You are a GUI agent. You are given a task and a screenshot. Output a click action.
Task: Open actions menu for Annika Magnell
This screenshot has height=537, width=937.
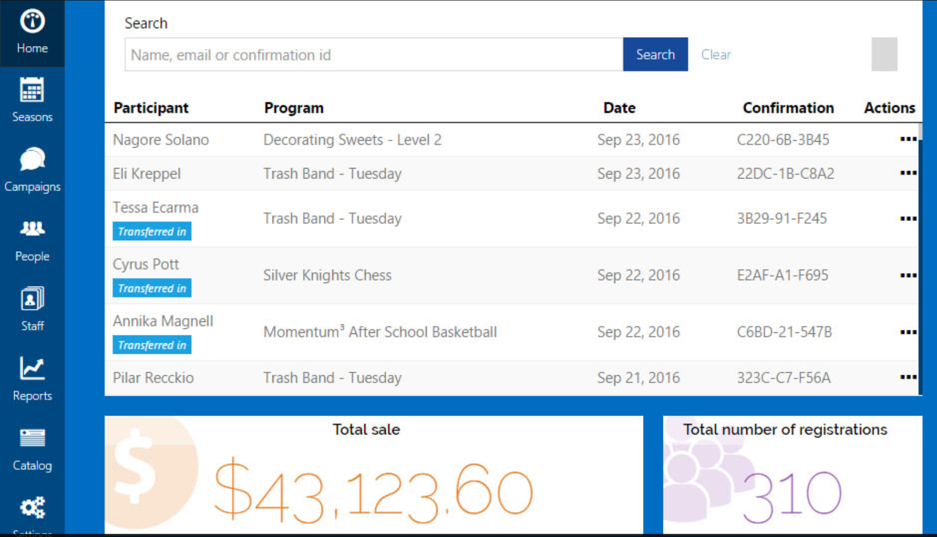coord(908,332)
